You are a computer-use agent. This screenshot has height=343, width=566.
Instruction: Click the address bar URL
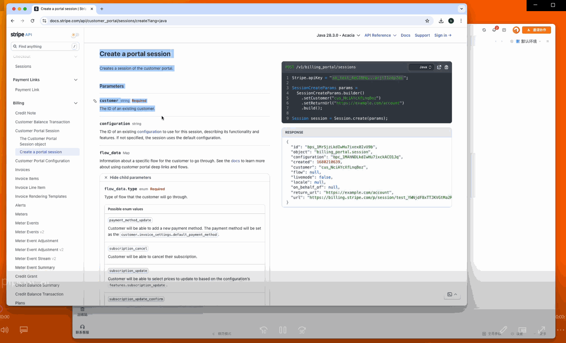pyautogui.click(x=108, y=21)
